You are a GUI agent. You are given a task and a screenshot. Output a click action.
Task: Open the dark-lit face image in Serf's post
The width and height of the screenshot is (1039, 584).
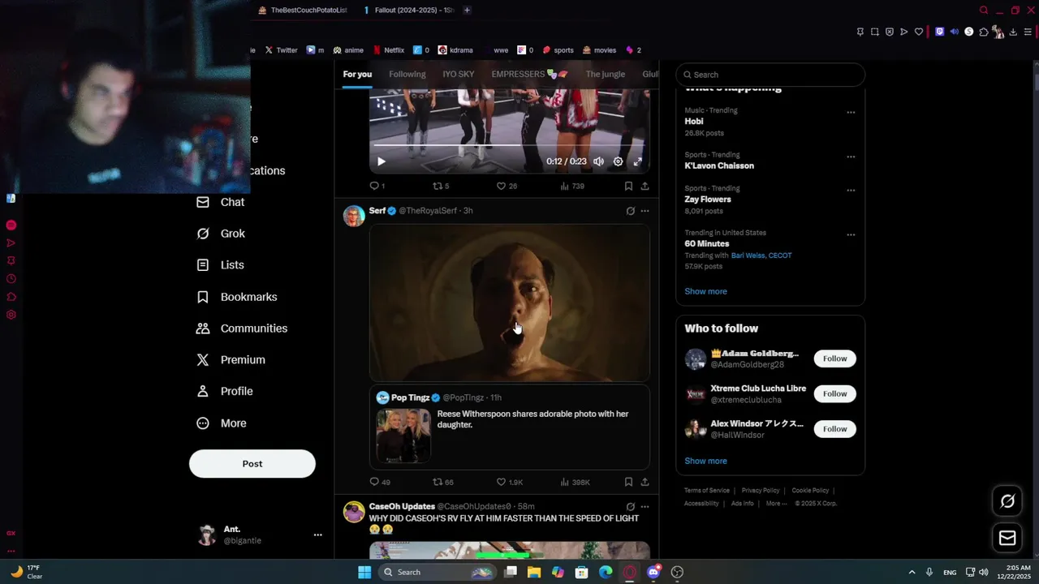pos(510,303)
